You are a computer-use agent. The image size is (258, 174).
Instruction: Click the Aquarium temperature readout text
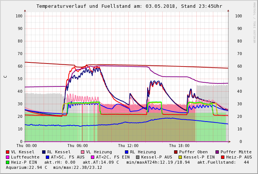click(27, 167)
